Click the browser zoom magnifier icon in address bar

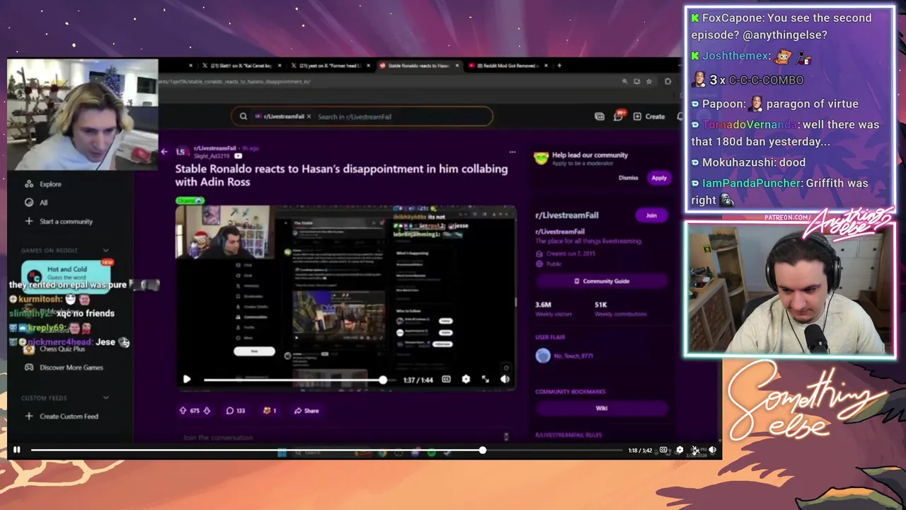point(624,81)
